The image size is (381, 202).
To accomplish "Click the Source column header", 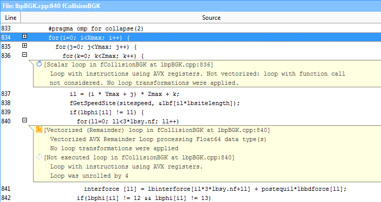I will point(211,18).
